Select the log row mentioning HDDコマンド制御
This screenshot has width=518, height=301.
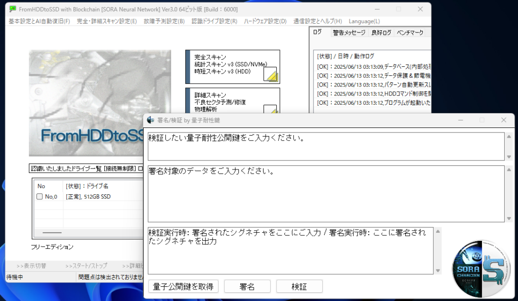point(373,94)
